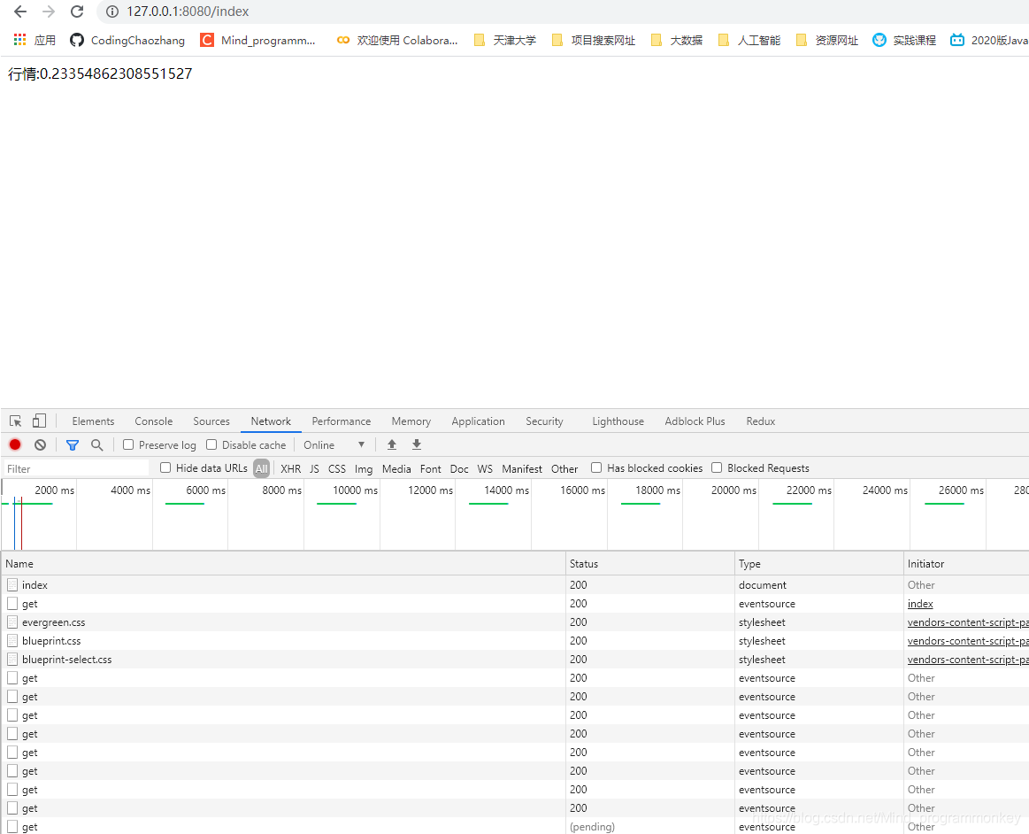Screen dimensions: 1029x834
Task: Open the 项目搜索网址 bookmark folder
Action: (x=594, y=40)
